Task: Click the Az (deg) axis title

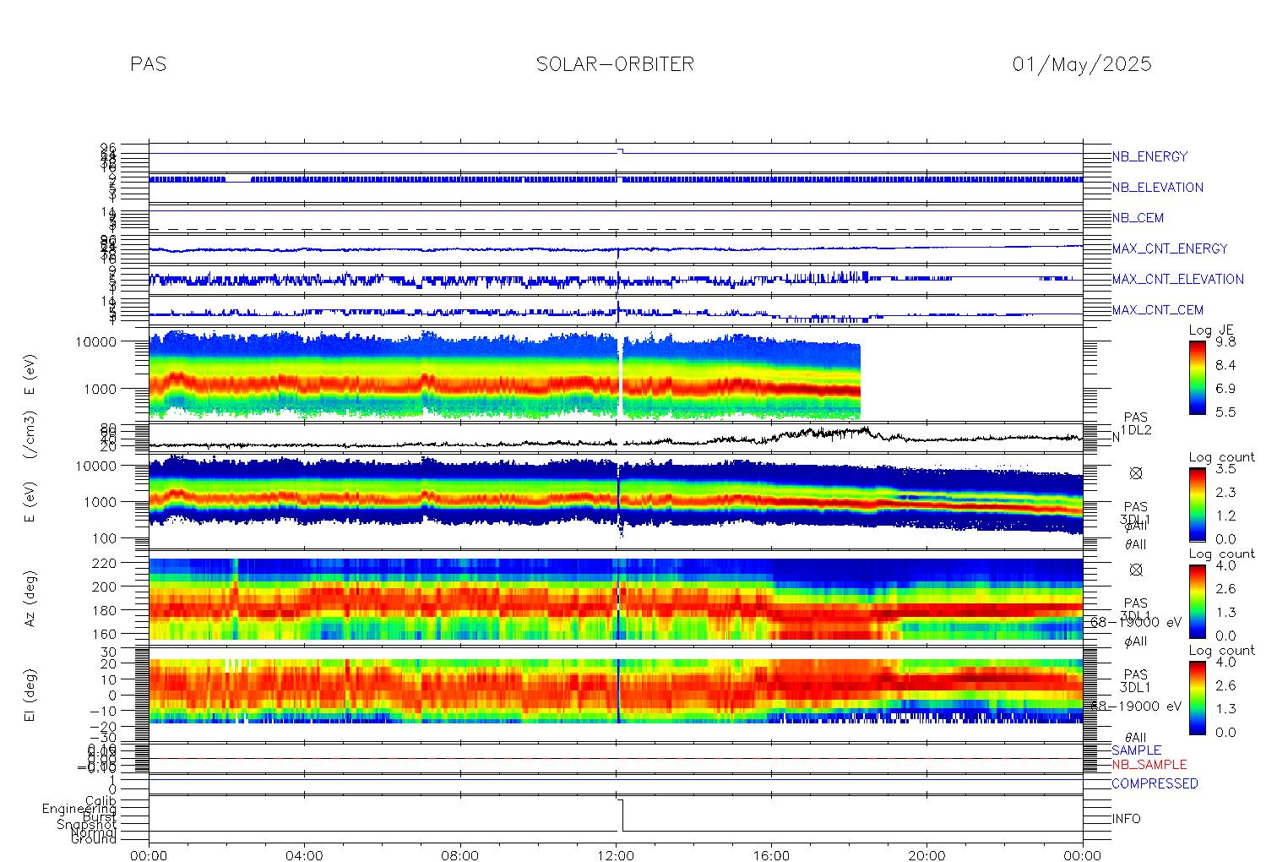Action: (x=30, y=598)
